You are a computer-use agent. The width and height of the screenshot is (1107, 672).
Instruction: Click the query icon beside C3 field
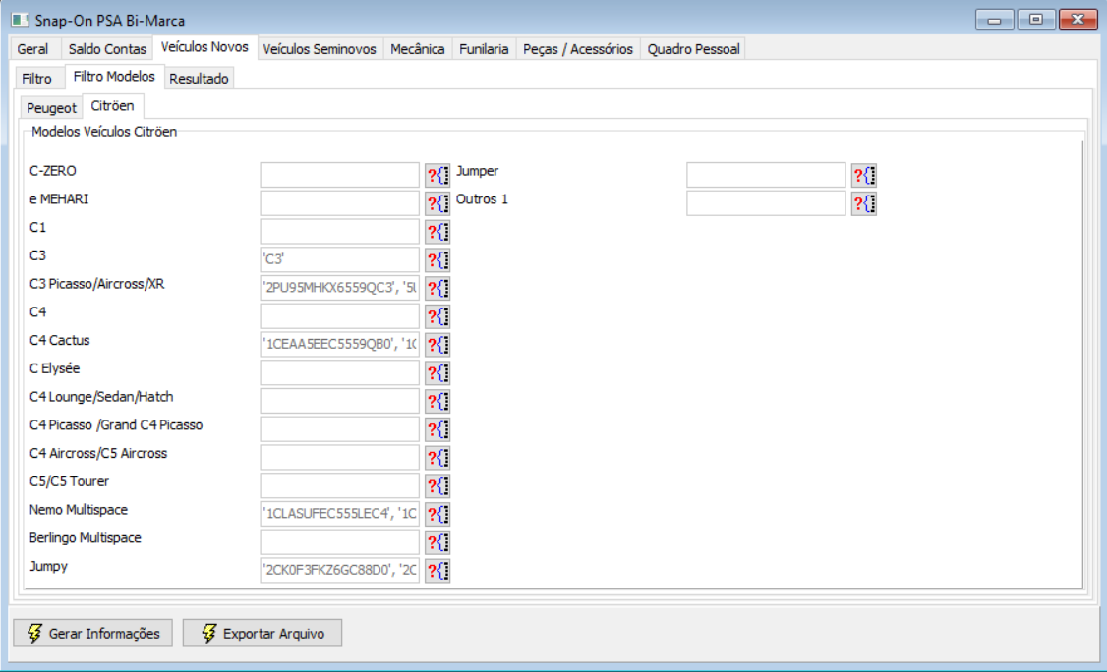pos(437,259)
